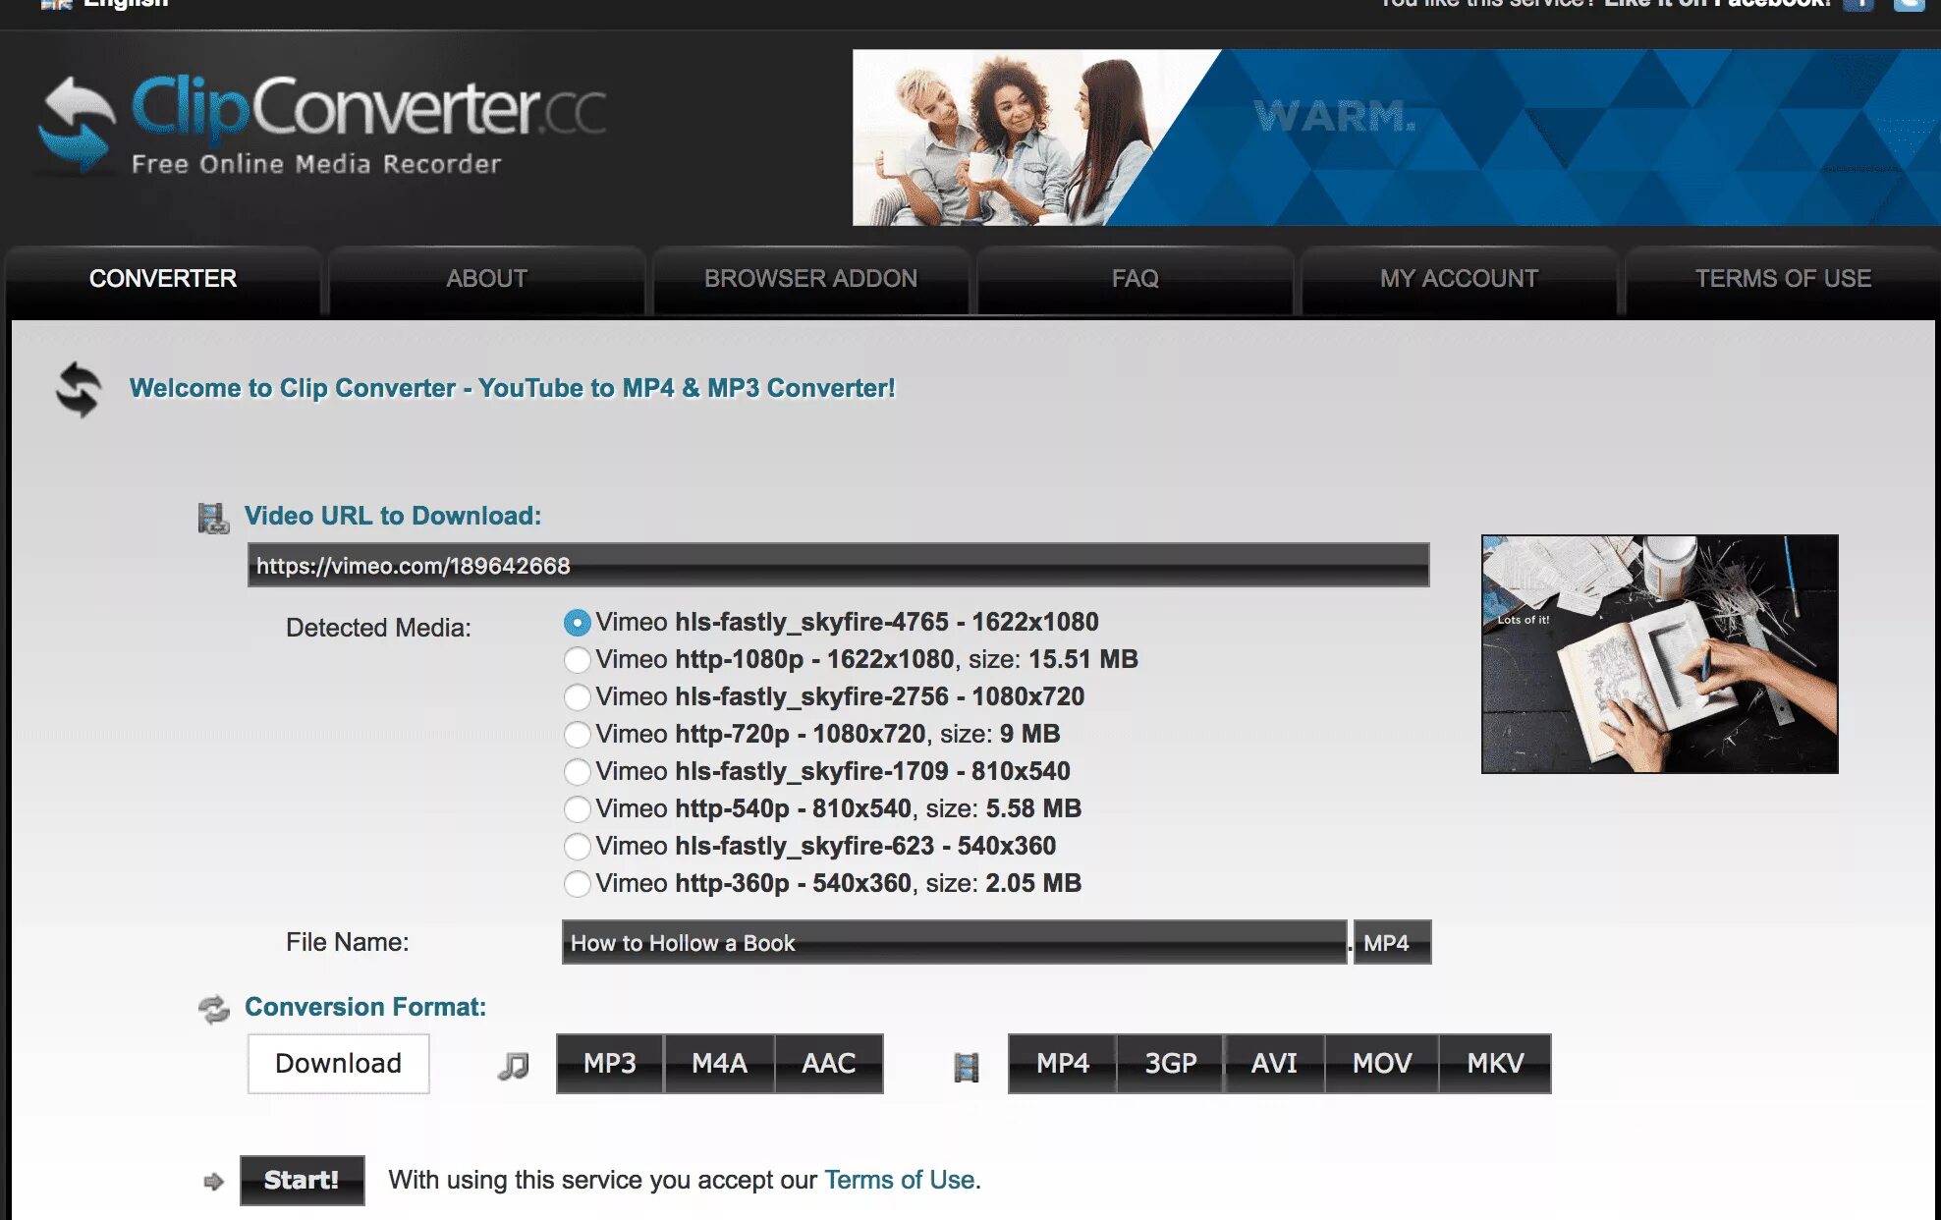
Task: Select Vimeo hls-fastly_skyfire-4765 radio button
Action: (575, 620)
